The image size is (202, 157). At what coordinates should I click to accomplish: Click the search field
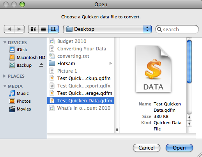(x=177, y=29)
